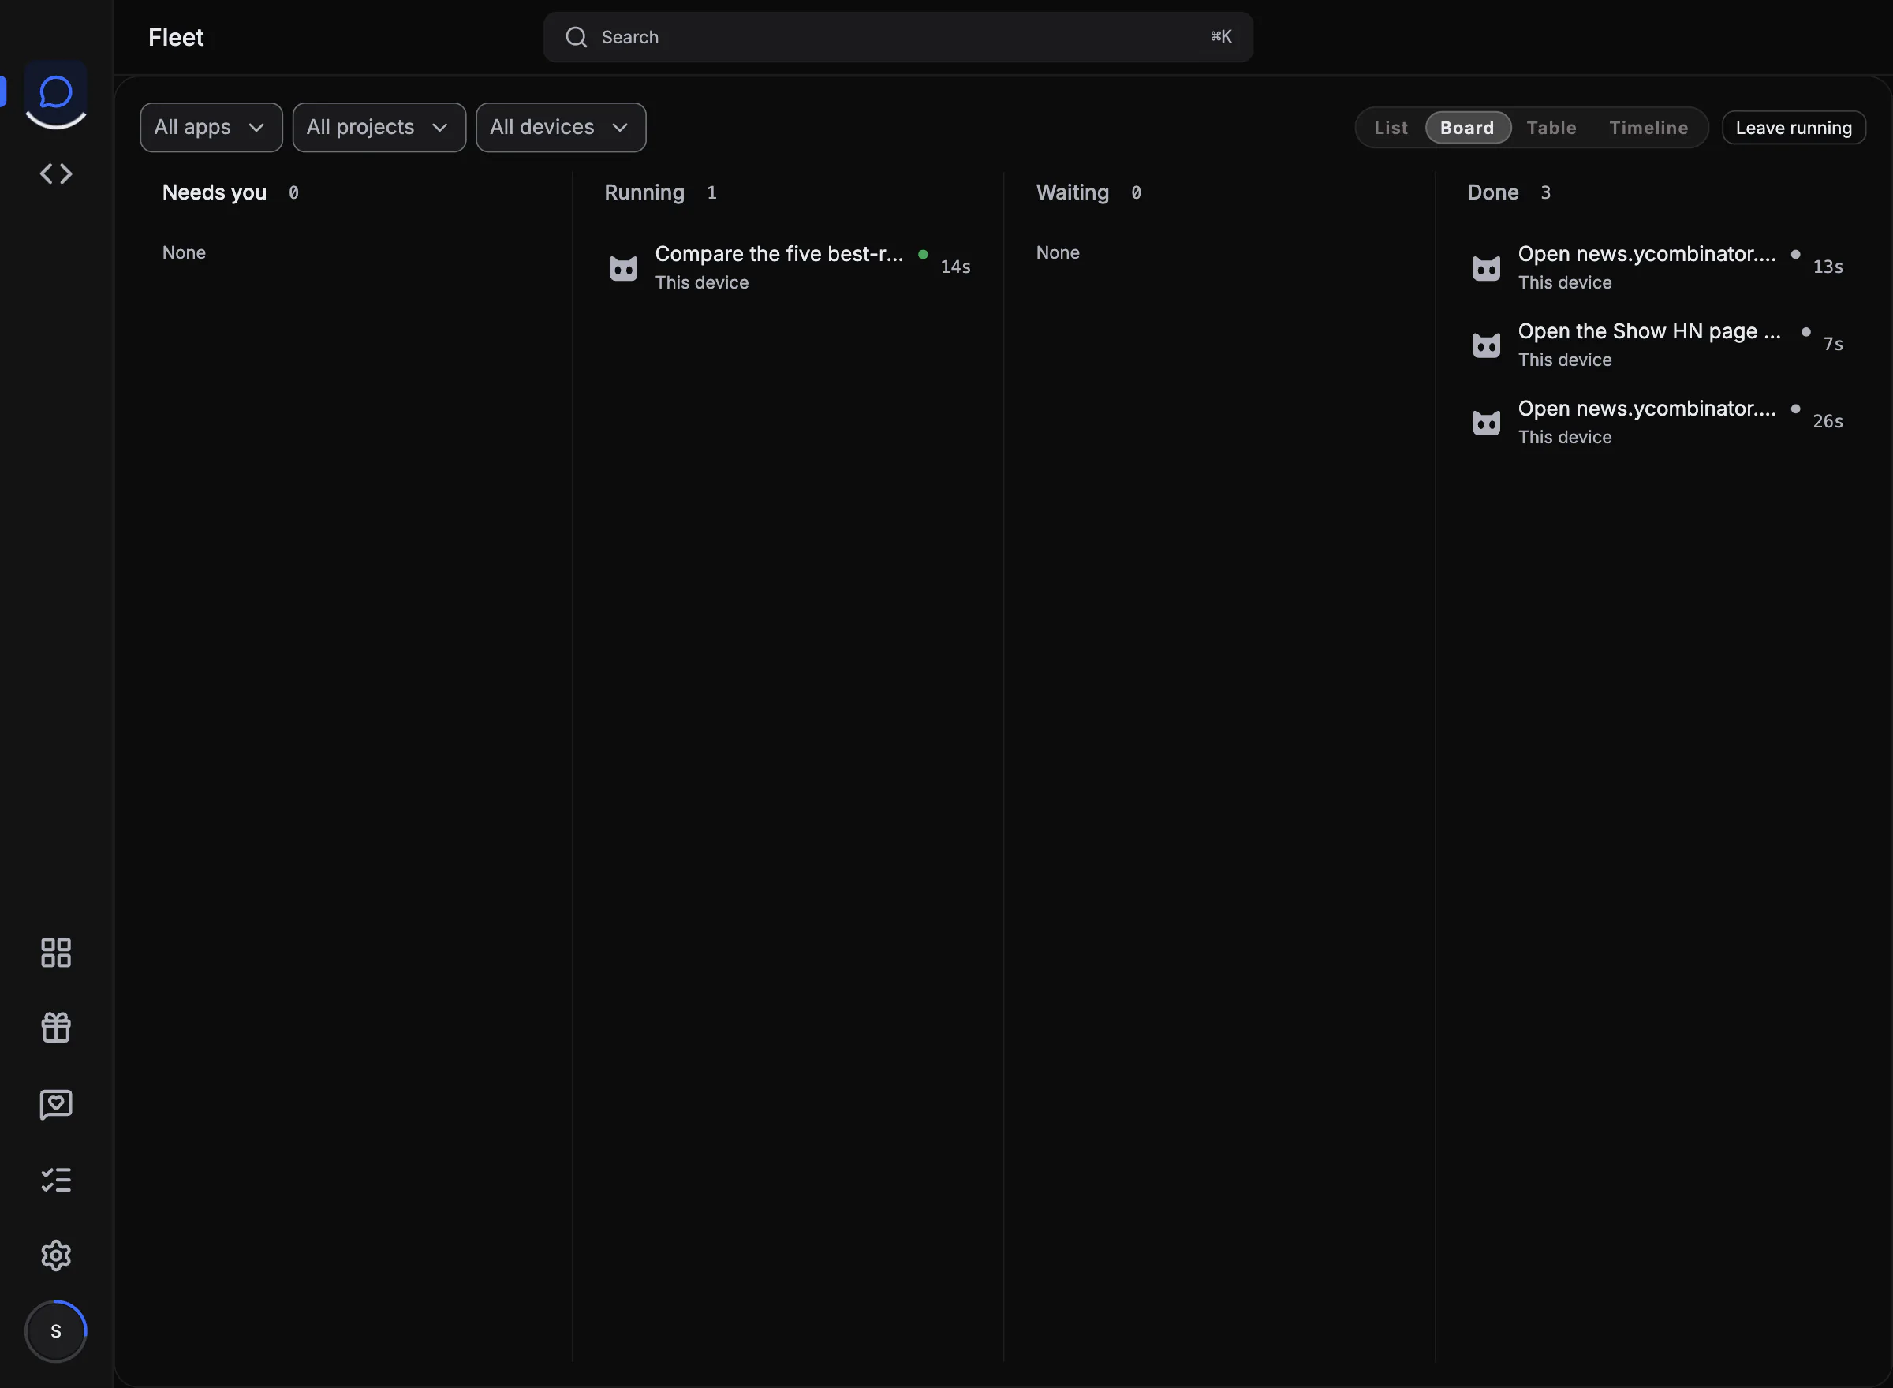Expand the All apps dropdown

coord(211,128)
